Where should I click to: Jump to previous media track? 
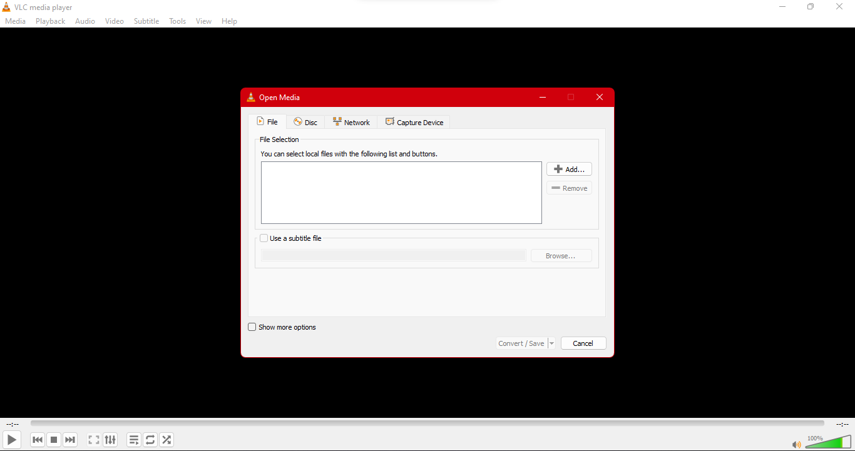coord(38,440)
